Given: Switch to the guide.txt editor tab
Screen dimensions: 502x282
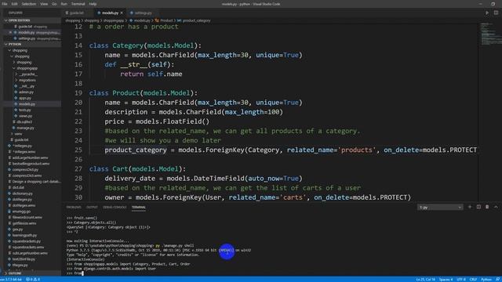Looking at the screenshot, I should 77,13.
